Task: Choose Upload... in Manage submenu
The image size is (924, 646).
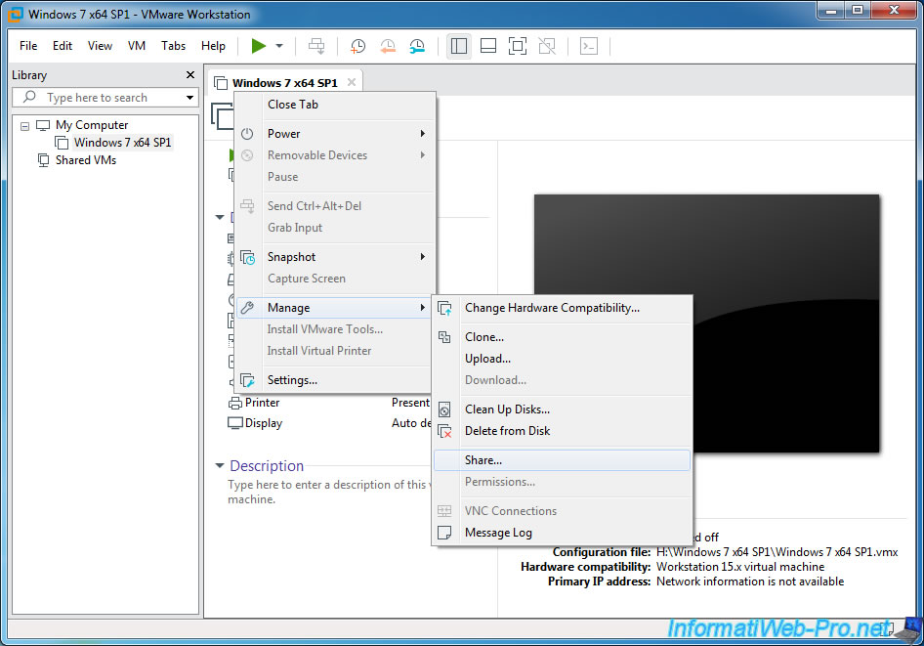Action: pos(563,359)
